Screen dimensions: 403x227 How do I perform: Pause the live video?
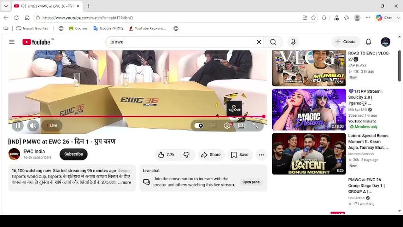pyautogui.click(x=18, y=125)
